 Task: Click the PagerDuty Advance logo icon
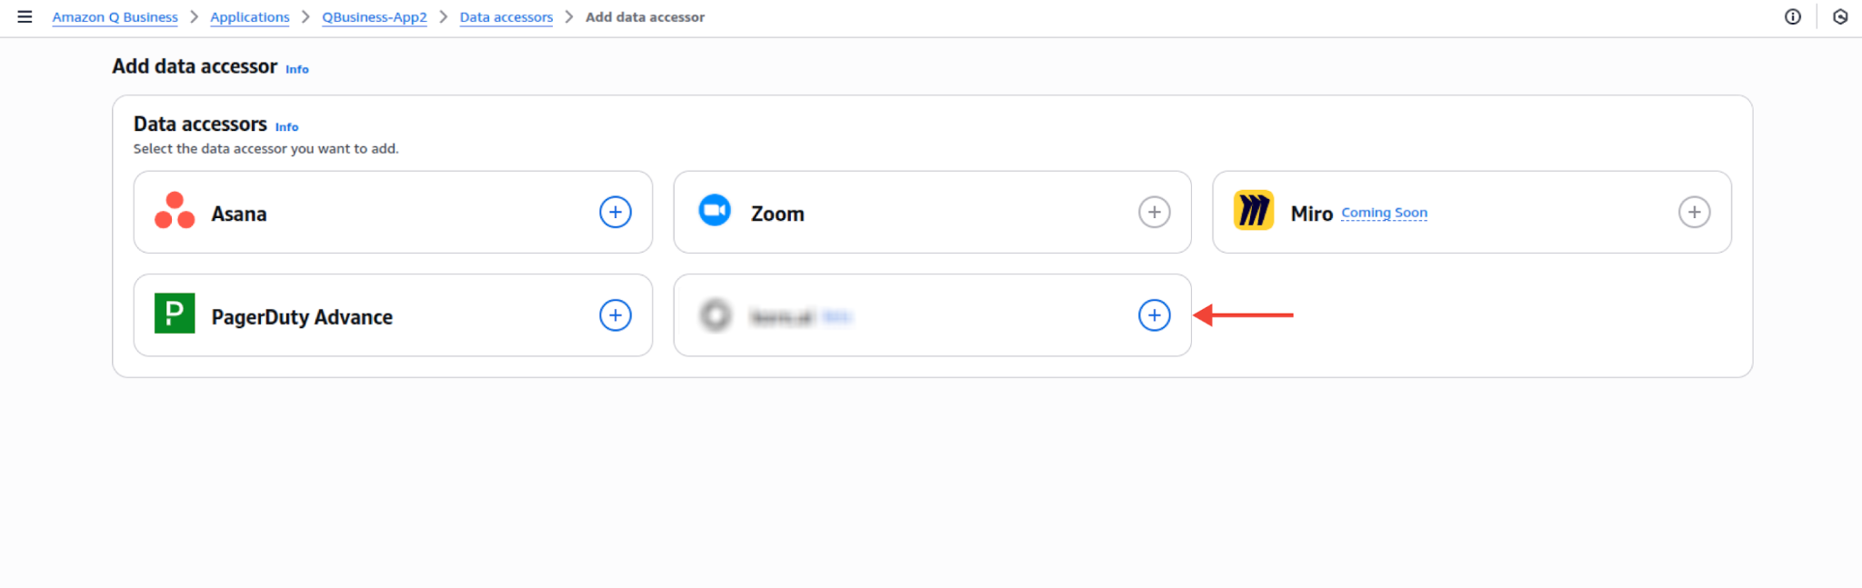[175, 314]
